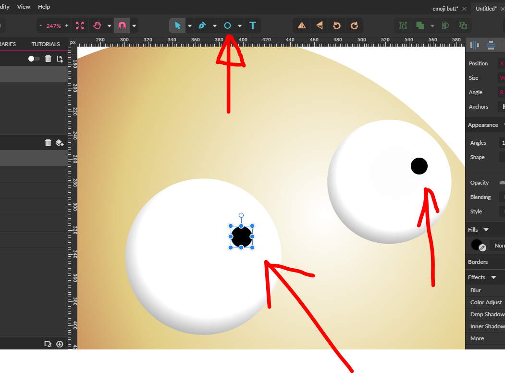This screenshot has height=373, width=505.
Task: Select the Text tool
Action: click(253, 25)
